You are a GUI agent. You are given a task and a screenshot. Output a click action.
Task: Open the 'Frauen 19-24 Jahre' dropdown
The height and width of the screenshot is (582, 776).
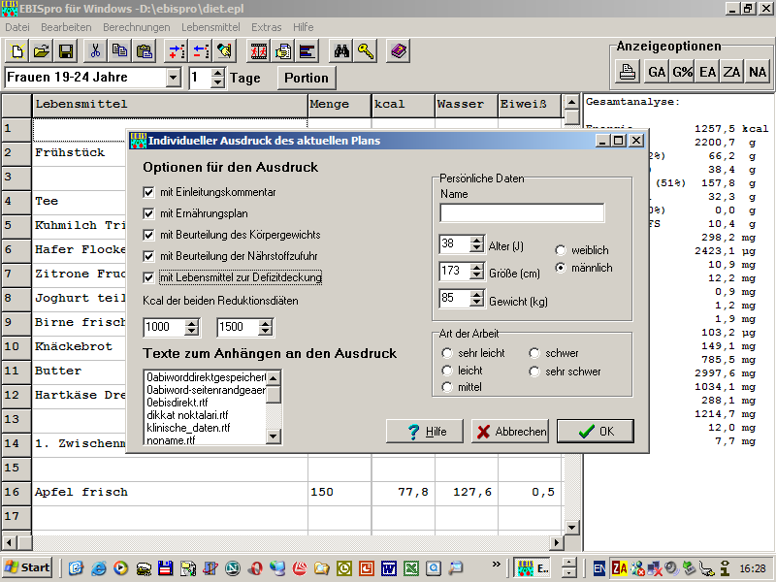coord(174,78)
